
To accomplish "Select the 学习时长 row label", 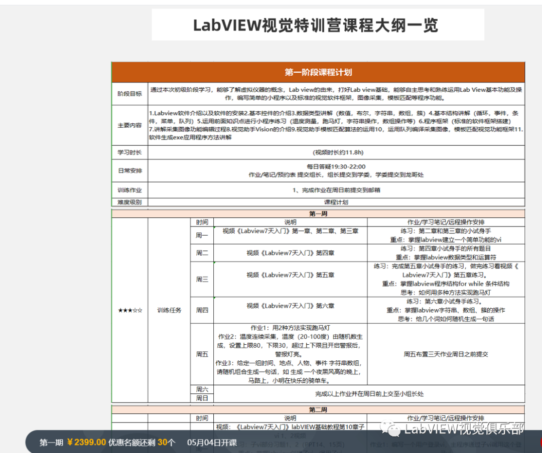I will point(129,152).
